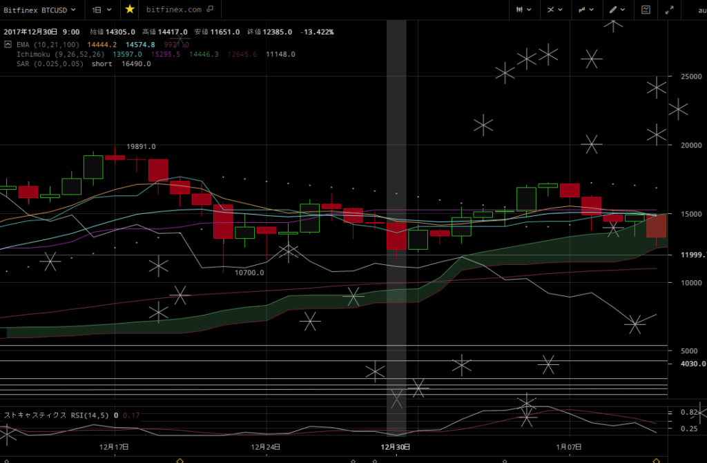Enter fullscreen with the expand arrows icon
The height and width of the screenshot is (463, 707).
coord(669,10)
